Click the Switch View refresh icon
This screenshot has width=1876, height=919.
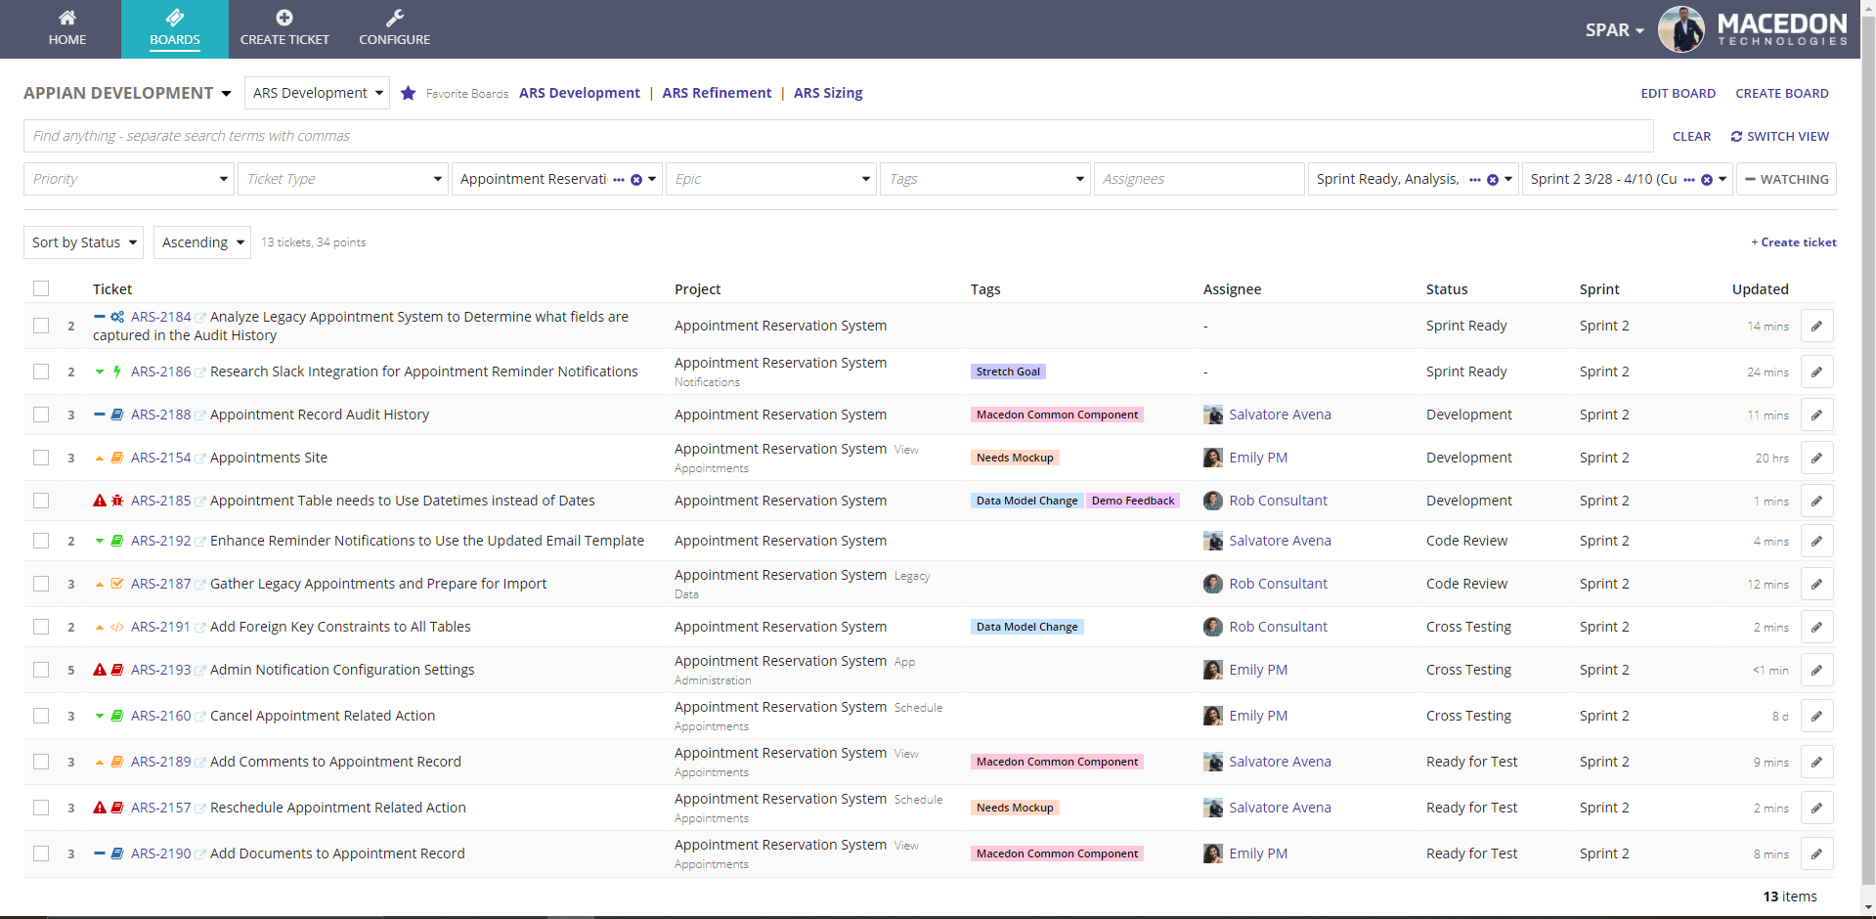tap(1736, 137)
